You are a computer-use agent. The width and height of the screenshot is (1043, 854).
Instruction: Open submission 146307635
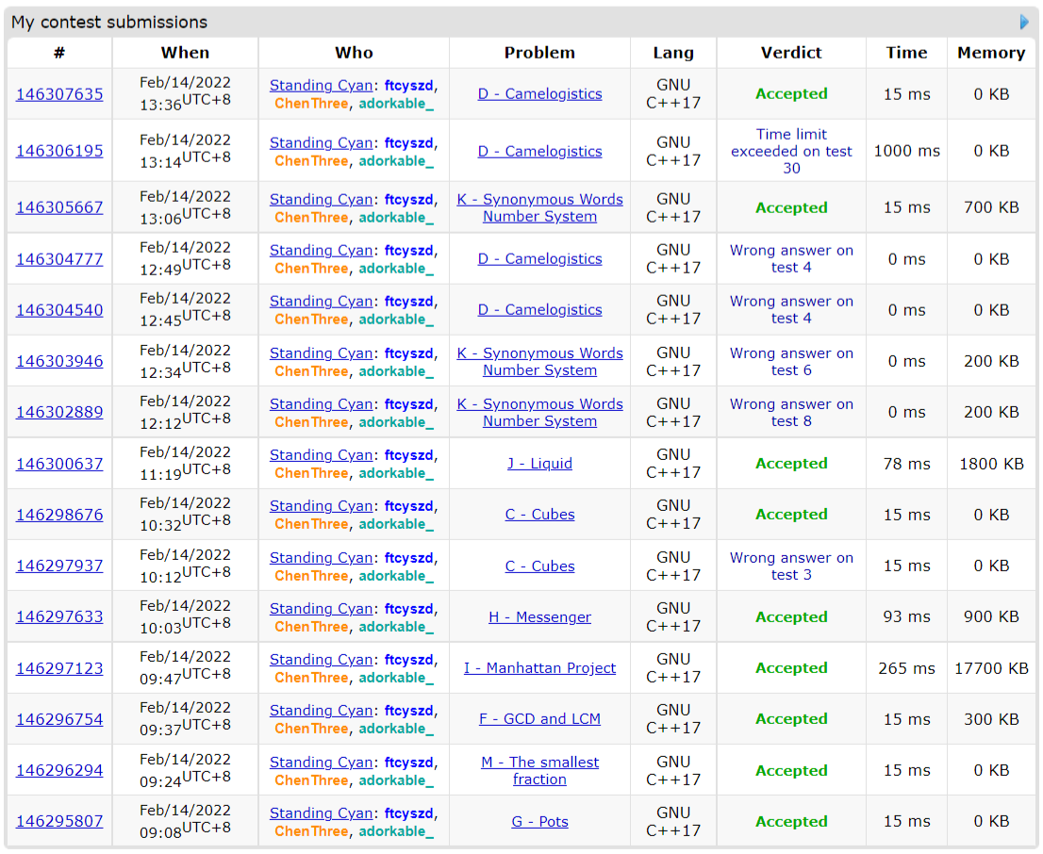[59, 94]
